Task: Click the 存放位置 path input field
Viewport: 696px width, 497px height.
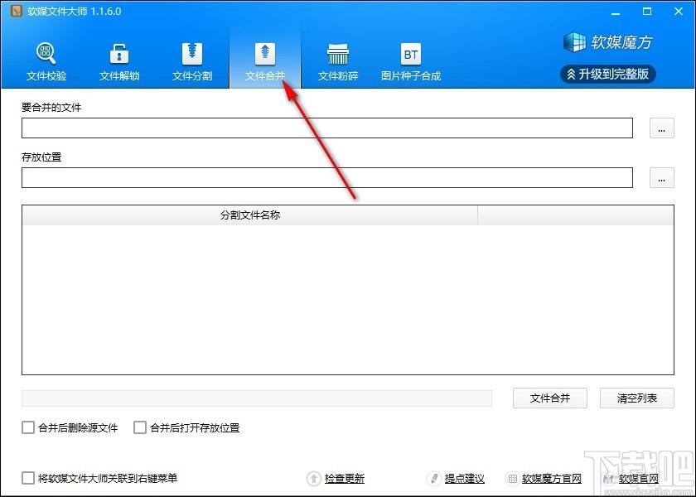Action: pyautogui.click(x=326, y=178)
